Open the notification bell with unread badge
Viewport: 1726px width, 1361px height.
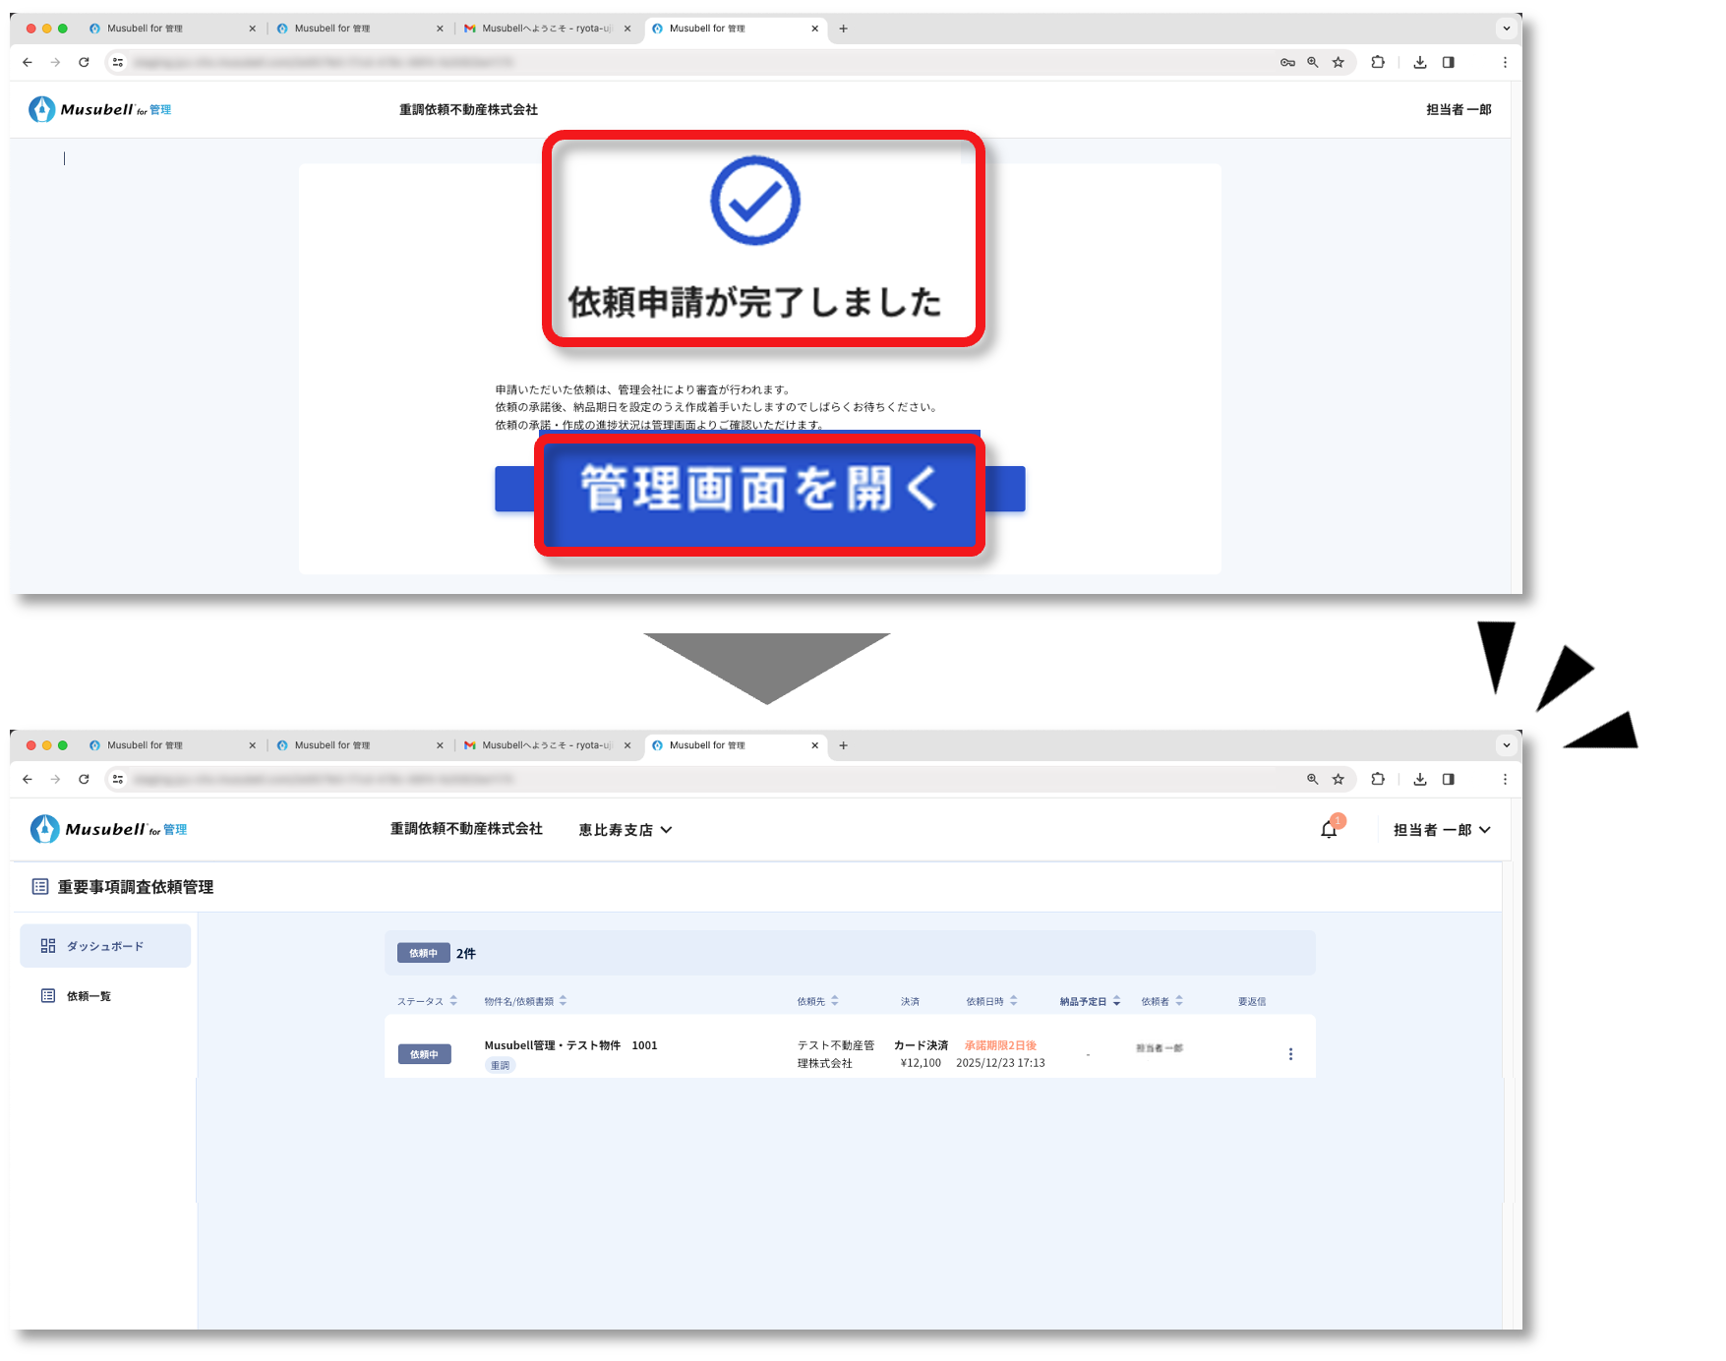tap(1329, 829)
